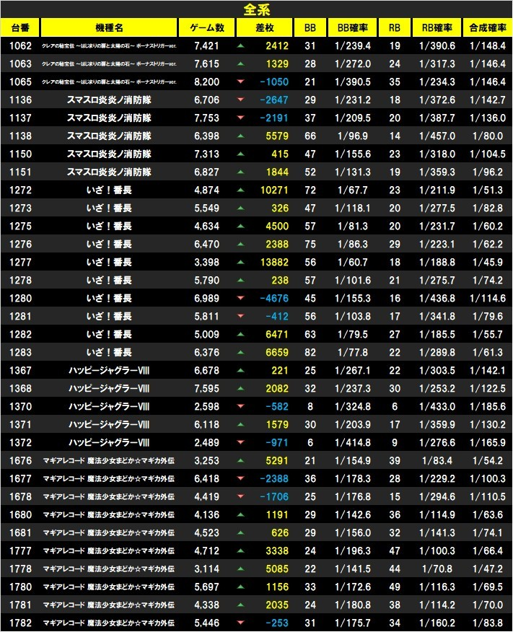Click the red down arrow in row 1372
The image size is (513, 632).
(240, 442)
